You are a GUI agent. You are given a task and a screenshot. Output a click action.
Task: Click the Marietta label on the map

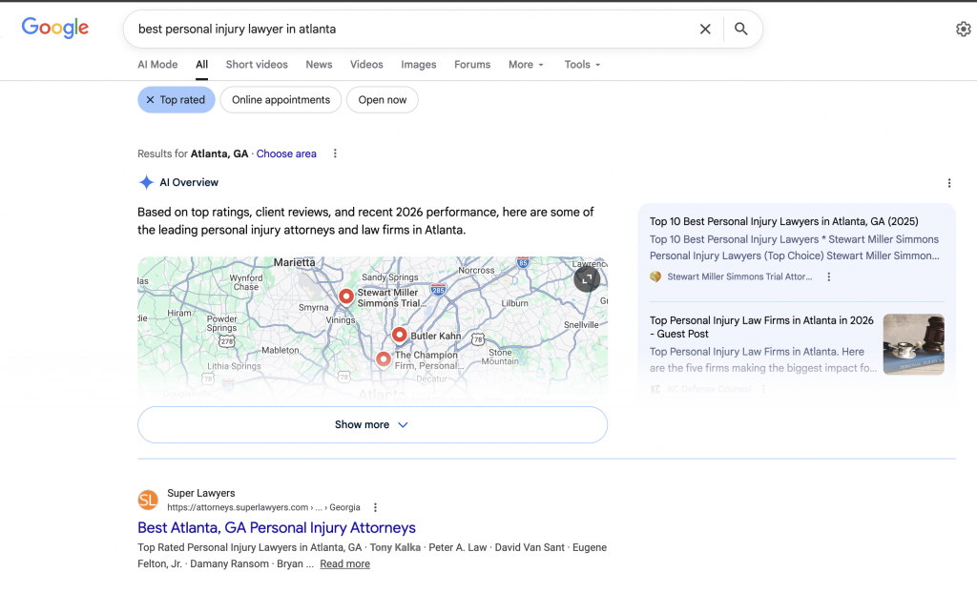(294, 263)
